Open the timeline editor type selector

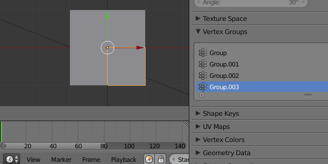point(12,159)
